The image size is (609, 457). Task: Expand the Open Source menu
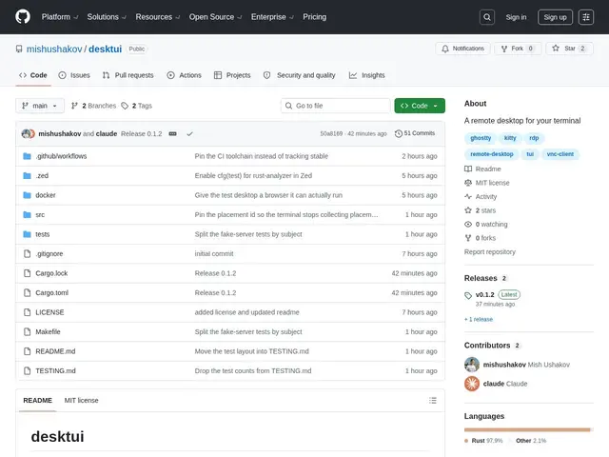tap(216, 17)
